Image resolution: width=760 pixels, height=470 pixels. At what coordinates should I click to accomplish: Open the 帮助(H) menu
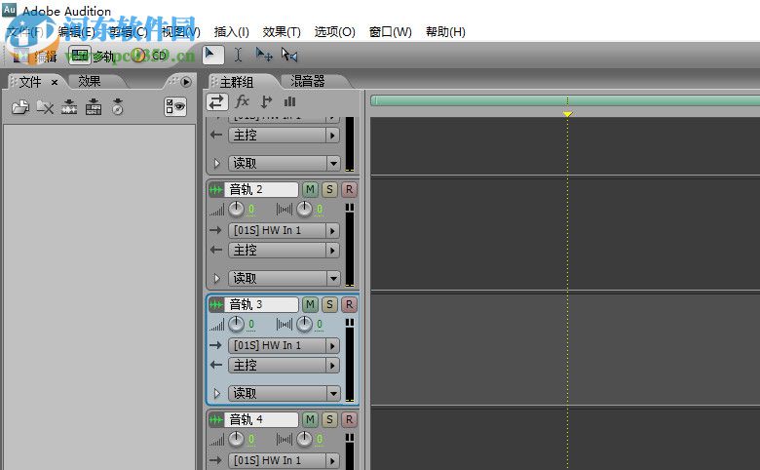pos(445,32)
